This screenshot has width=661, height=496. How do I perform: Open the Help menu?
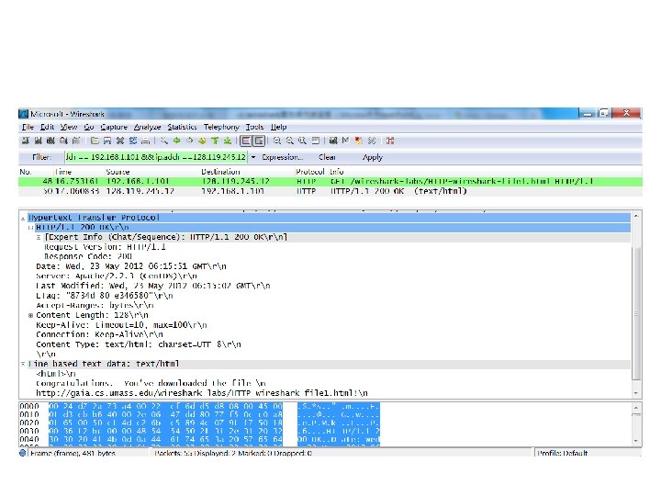pyautogui.click(x=279, y=127)
